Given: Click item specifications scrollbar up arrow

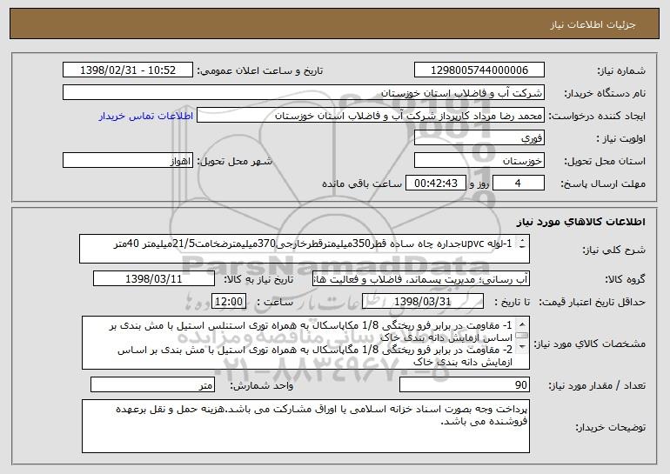Looking at the screenshot, I should [522, 324].
